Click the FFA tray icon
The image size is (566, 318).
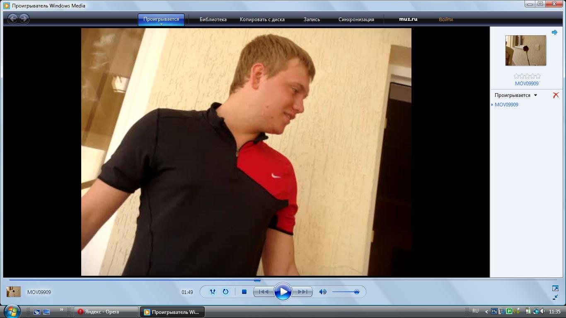[x=494, y=311]
